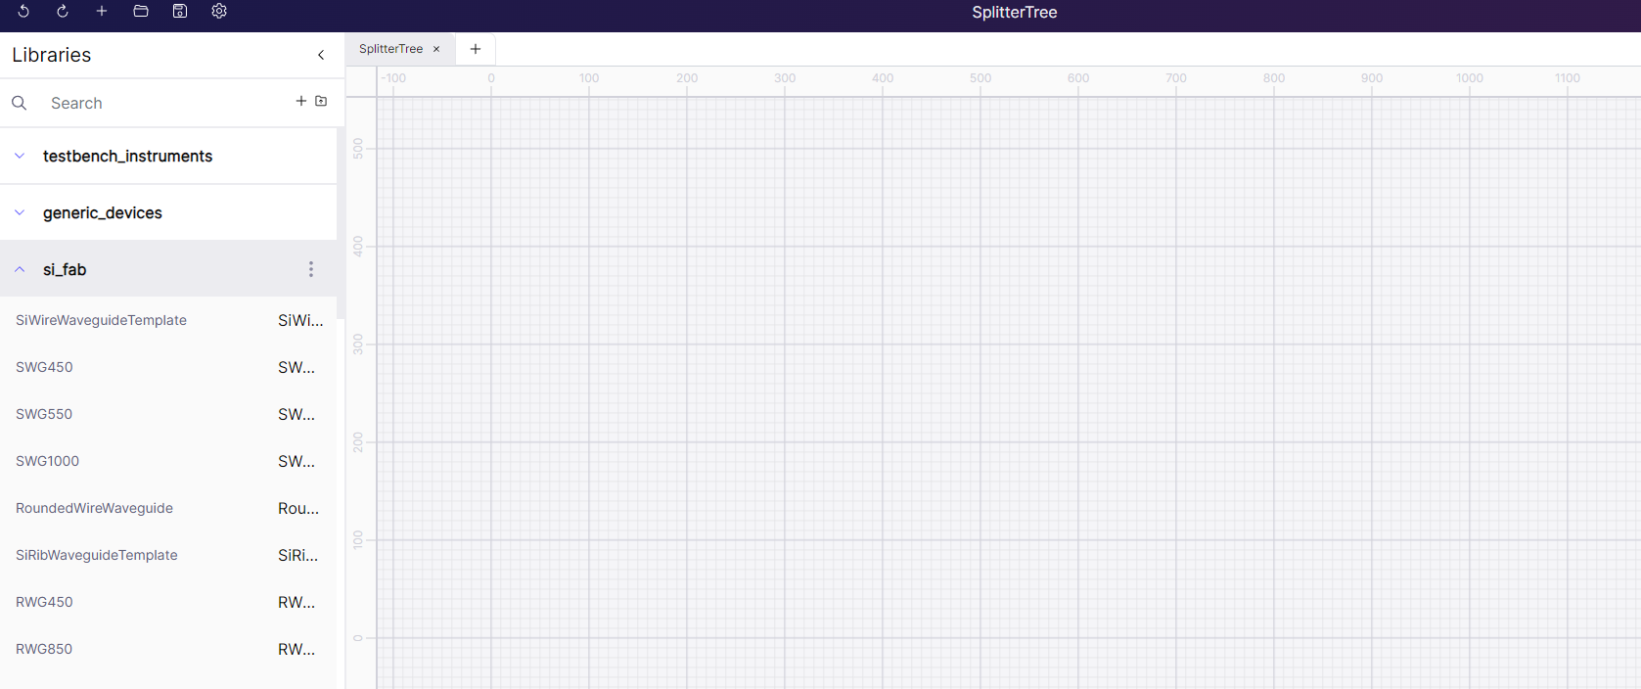This screenshot has width=1641, height=689.
Task: Open project using folder icon in toolbar
Action: pos(141,12)
